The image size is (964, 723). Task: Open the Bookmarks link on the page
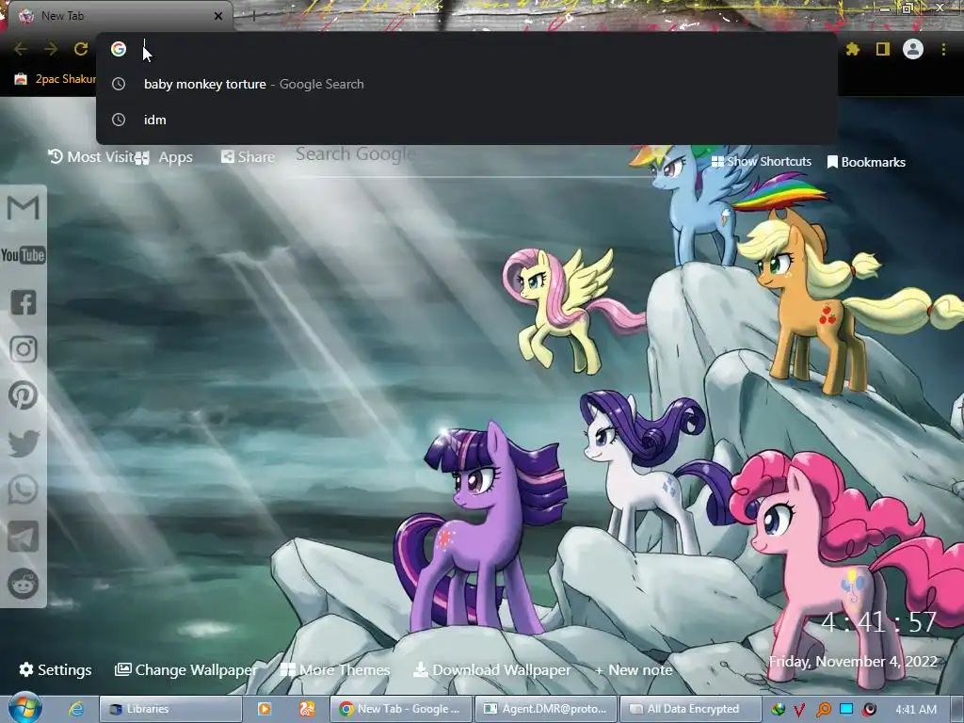click(x=866, y=162)
